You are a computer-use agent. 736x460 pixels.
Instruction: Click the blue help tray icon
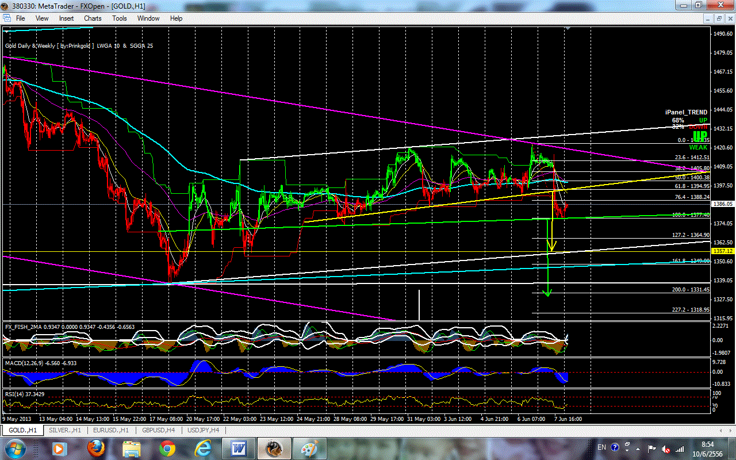coord(615,447)
